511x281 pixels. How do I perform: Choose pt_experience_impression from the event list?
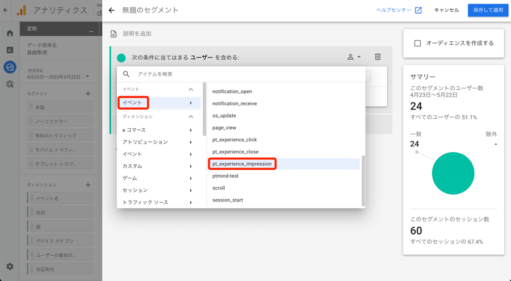[242, 164]
